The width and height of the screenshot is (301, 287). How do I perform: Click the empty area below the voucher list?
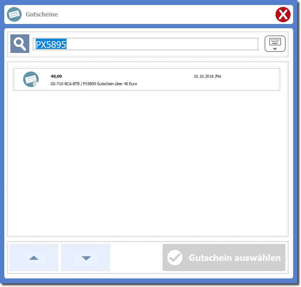147,161
